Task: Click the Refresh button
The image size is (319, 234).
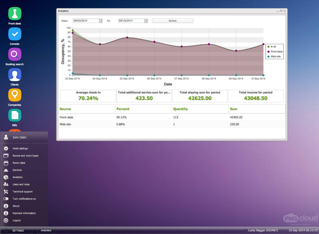Action: [172, 20]
